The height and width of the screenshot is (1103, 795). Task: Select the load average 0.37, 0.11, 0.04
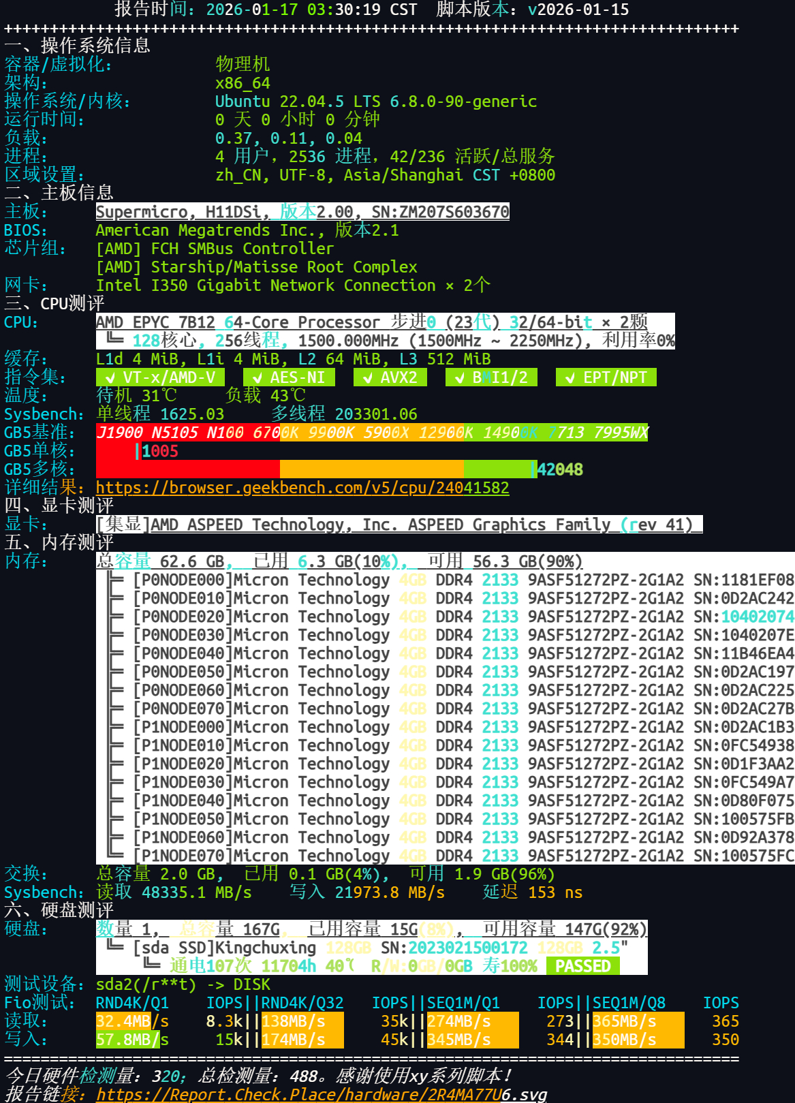[289, 138]
